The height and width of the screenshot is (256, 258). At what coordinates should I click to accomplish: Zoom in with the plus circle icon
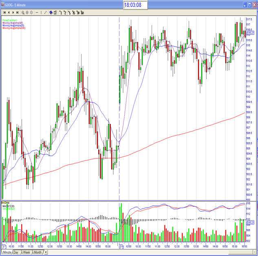(x=27, y=13)
